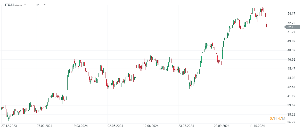Click the D1 timeframe label
The width and height of the screenshot is (303, 130).
click(38, 5)
